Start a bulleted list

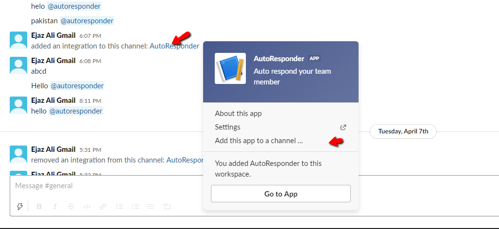click(136, 207)
